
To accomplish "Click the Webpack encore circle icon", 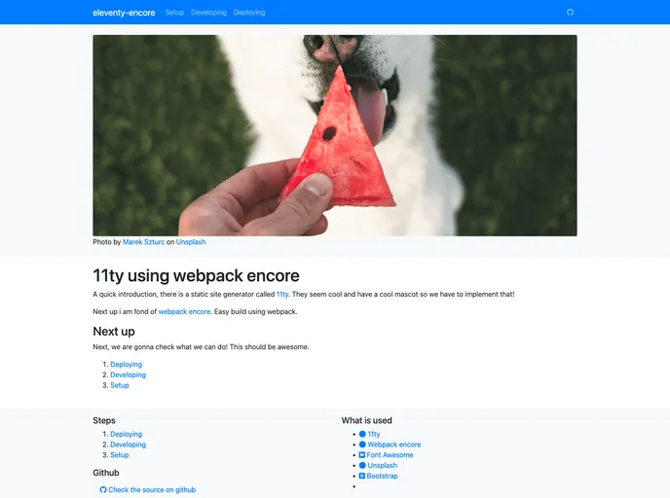I will (x=362, y=445).
